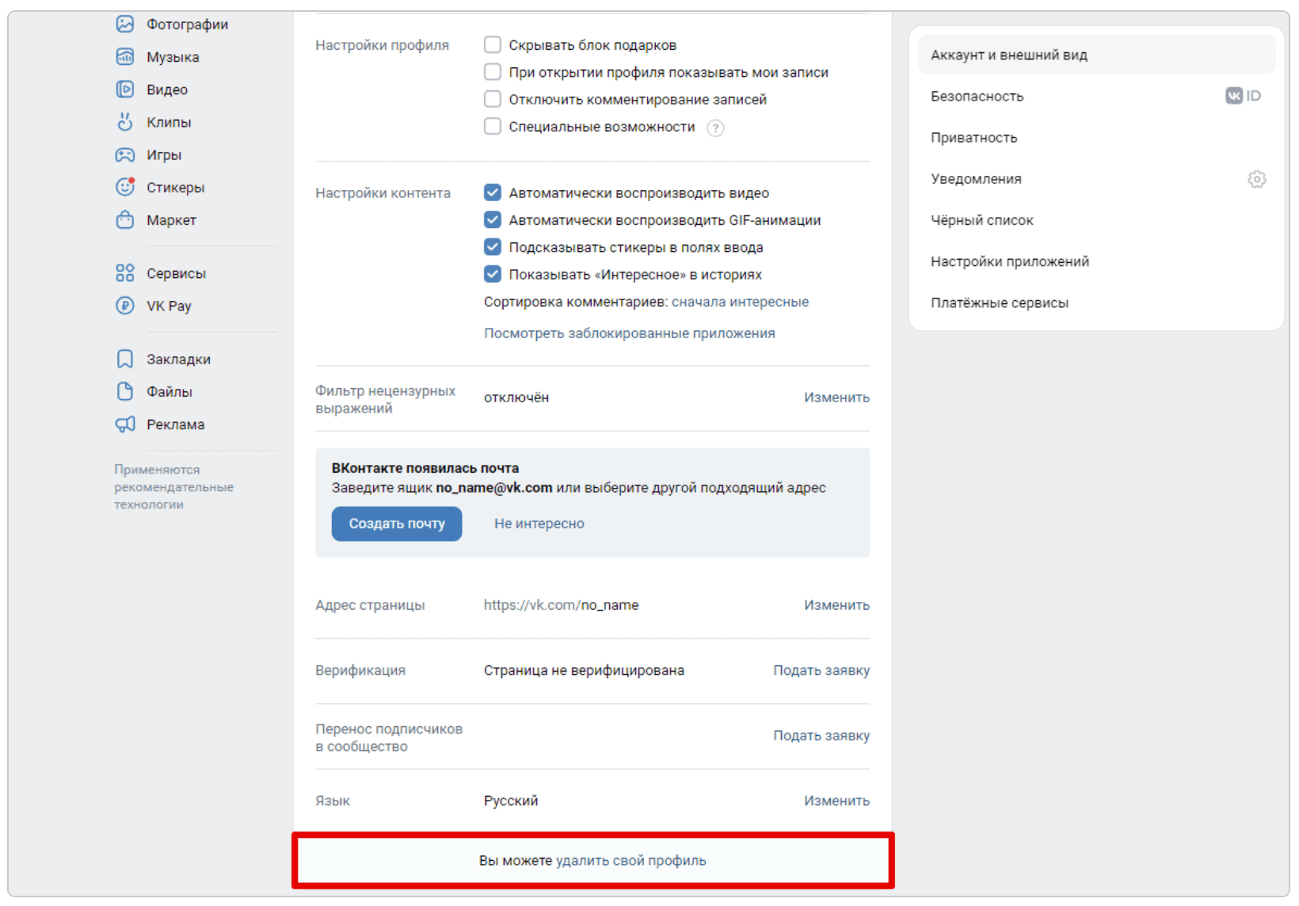Open the Music section icon

coord(125,57)
